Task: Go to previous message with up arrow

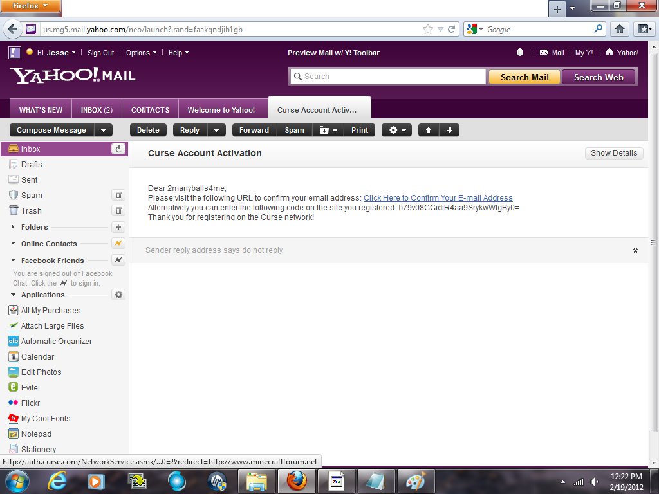Action: click(429, 130)
